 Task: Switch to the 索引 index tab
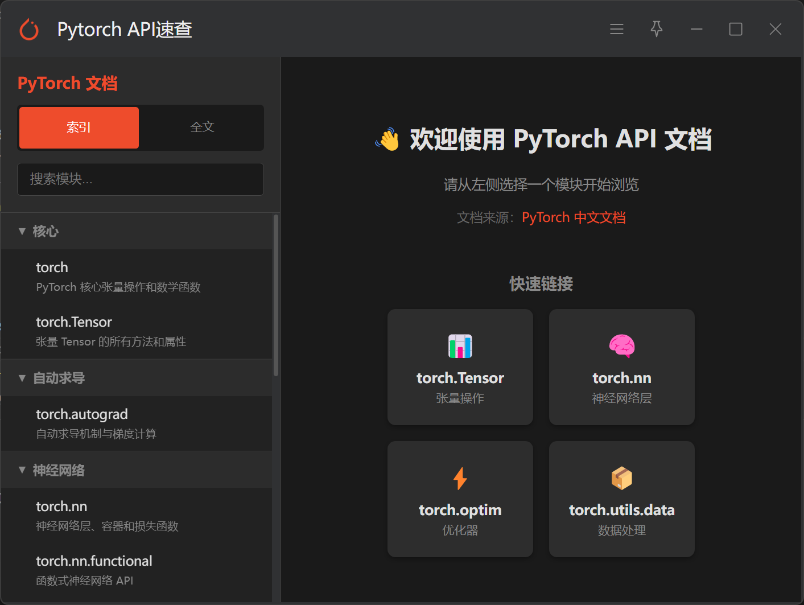tap(79, 127)
